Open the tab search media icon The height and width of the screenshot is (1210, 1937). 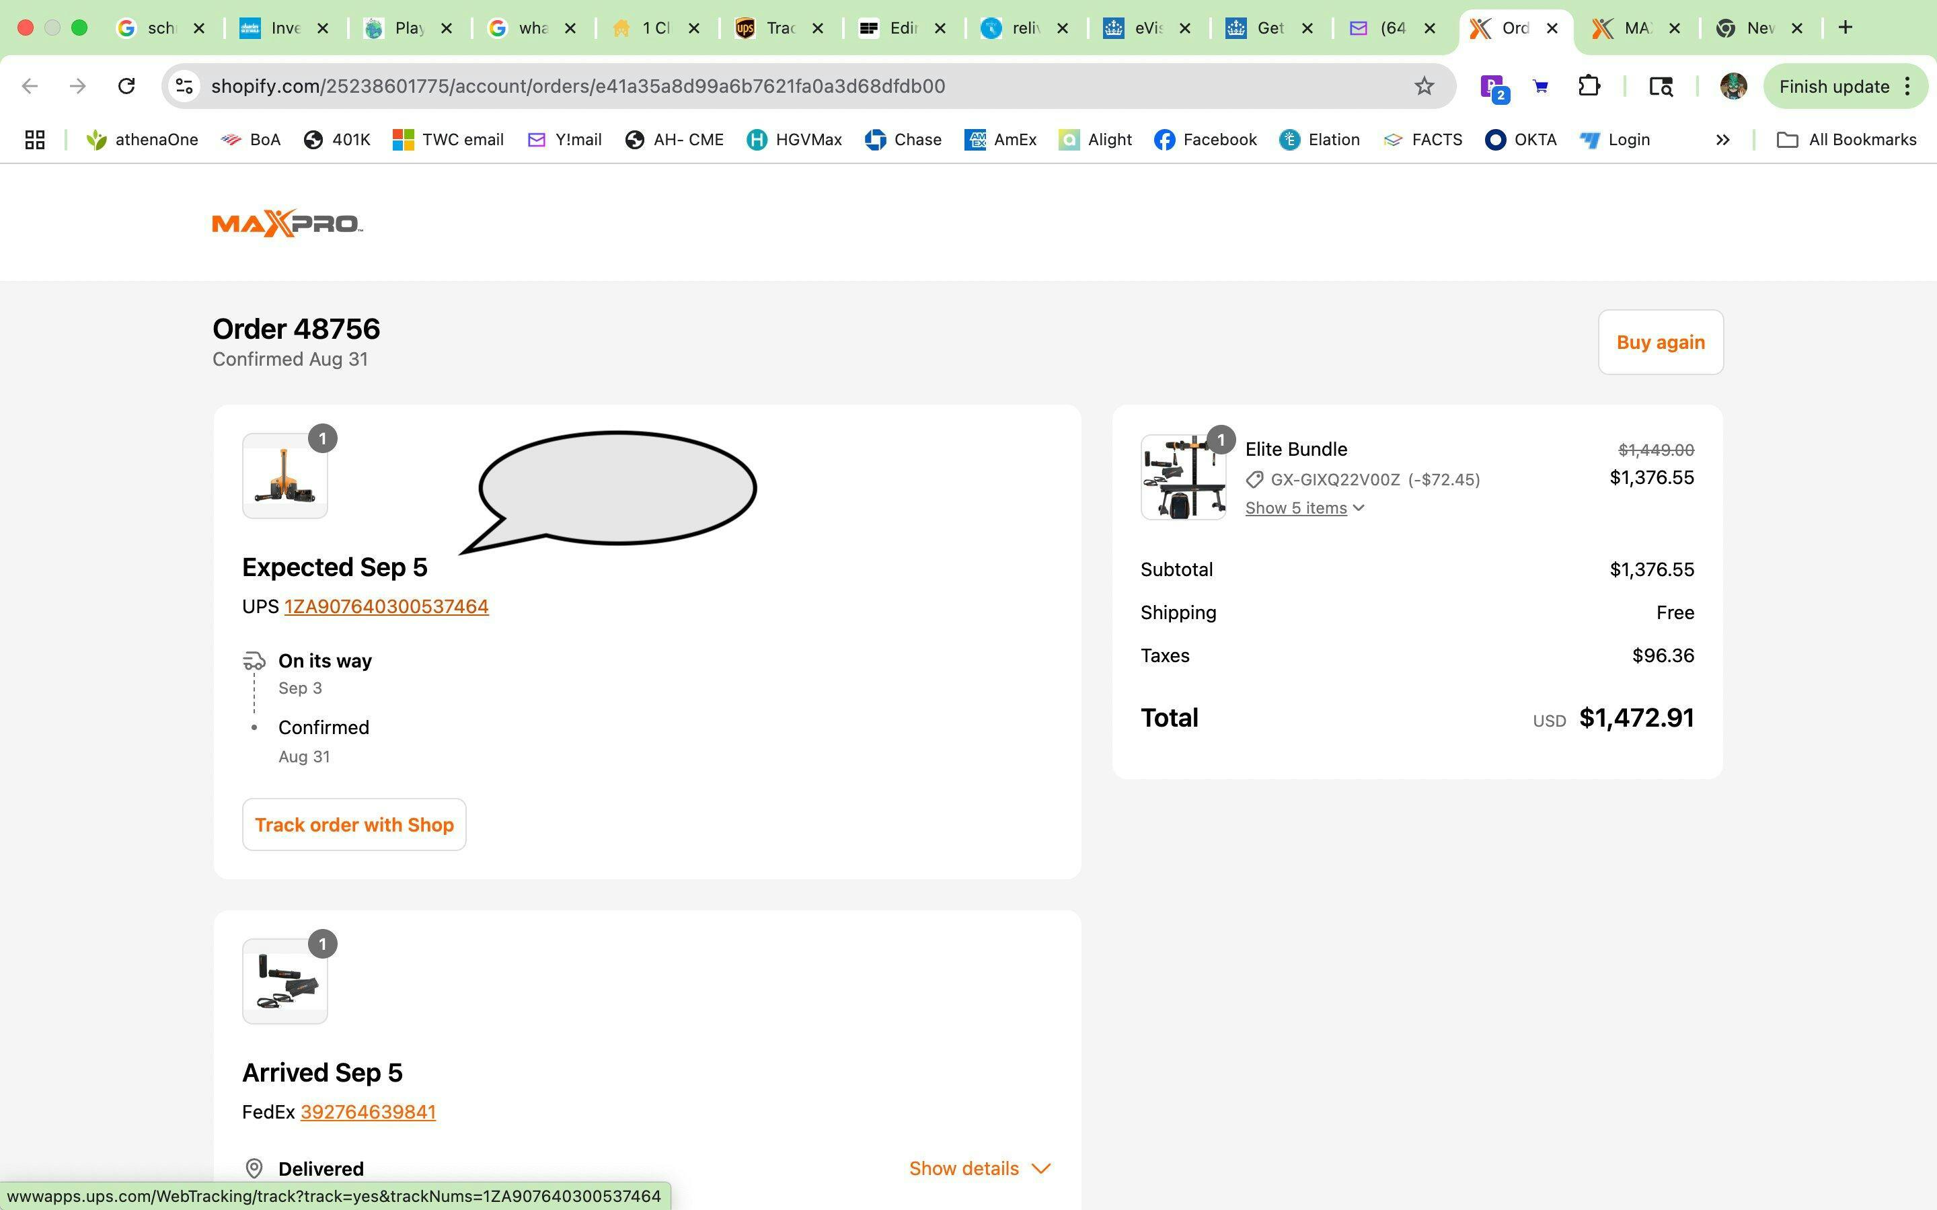[x=1661, y=87]
